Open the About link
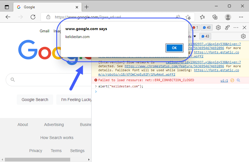 23,125
